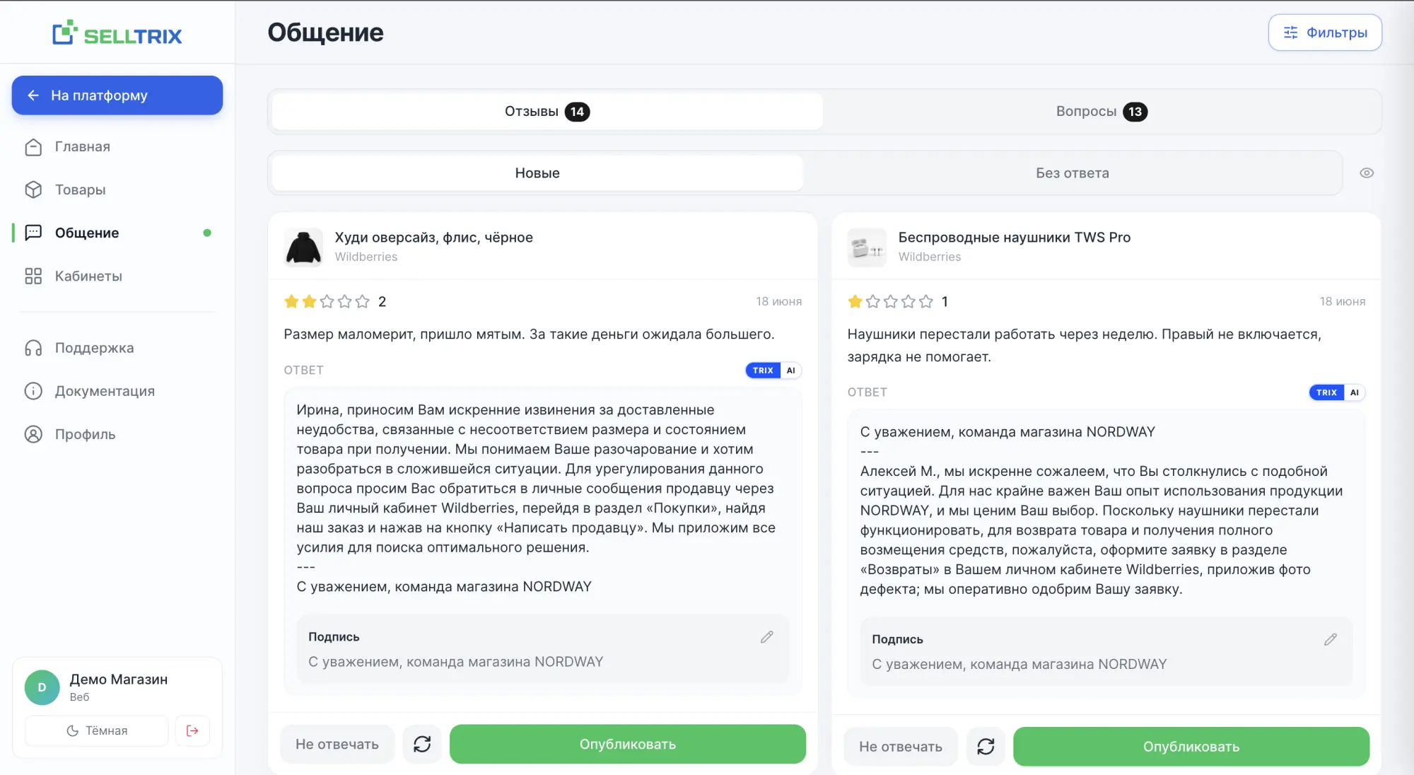Click Не отвечать on earbuds review
Screen dimensions: 1414x775
tap(901, 747)
